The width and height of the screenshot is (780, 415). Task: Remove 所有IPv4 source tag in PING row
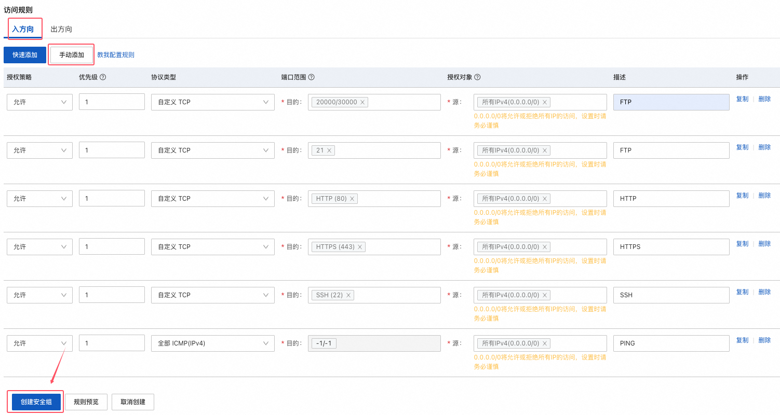point(545,343)
